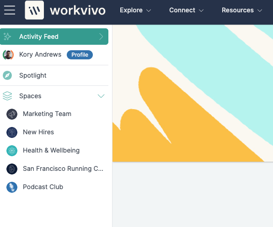Open the Explore dropdown menu
Screen dimensions: 273x227
(x=135, y=10)
